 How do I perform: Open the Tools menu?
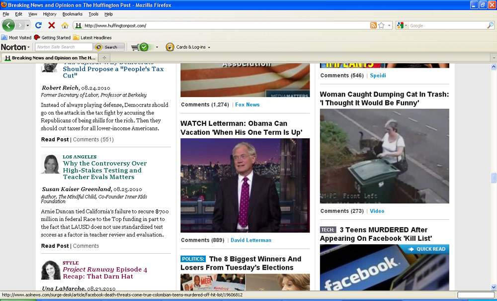(x=93, y=14)
